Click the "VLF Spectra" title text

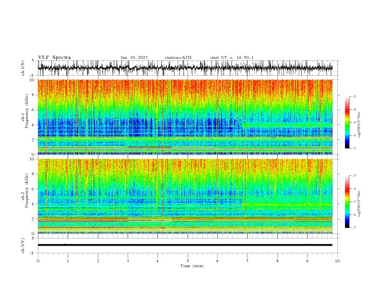(x=54, y=57)
